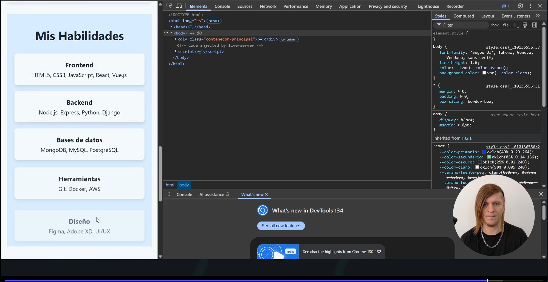Image resolution: width=548 pixels, height=282 pixels.
Task: Click the container badge on the div
Action: (289, 39)
